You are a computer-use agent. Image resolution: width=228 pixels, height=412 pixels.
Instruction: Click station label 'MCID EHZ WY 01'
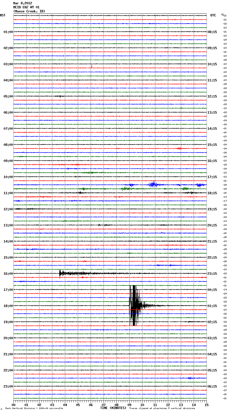click(x=26, y=7)
